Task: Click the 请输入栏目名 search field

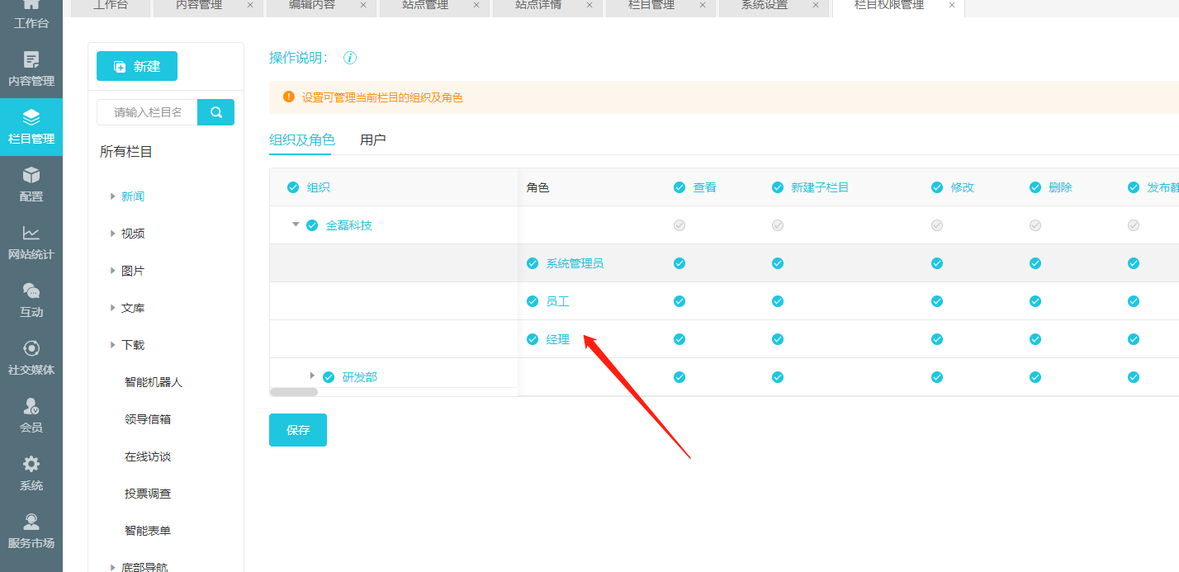Action: coord(148,112)
